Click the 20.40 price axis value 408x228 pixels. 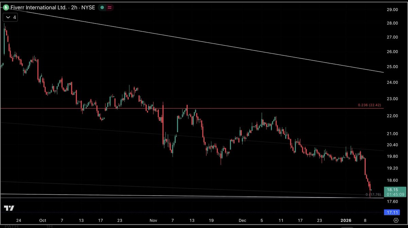click(393, 145)
